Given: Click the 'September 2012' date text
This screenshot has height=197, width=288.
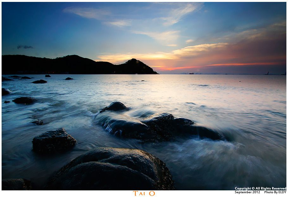Looking at the screenshot, I should click(247, 192).
